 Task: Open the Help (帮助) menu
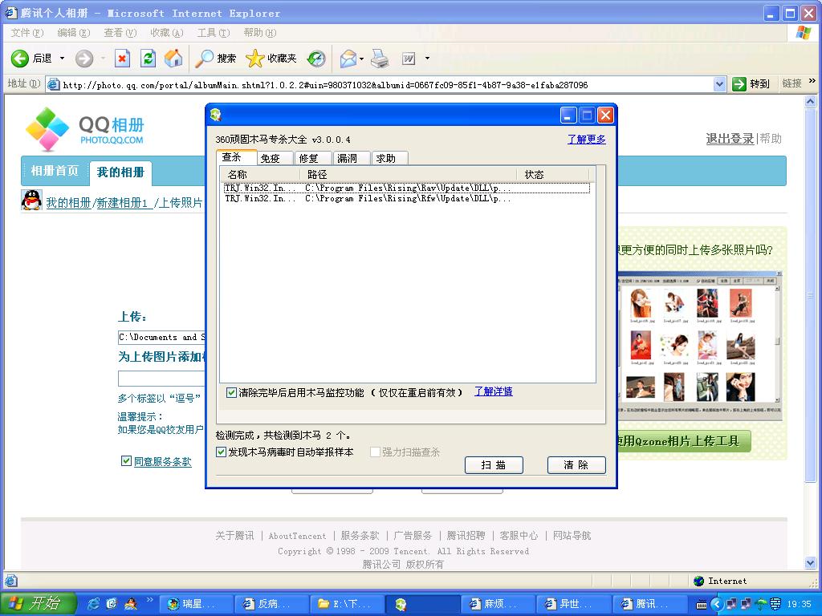click(260, 32)
